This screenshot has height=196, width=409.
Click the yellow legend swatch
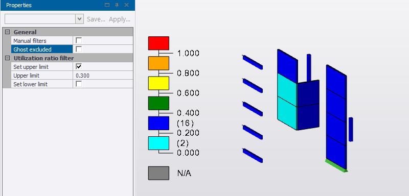click(x=158, y=83)
